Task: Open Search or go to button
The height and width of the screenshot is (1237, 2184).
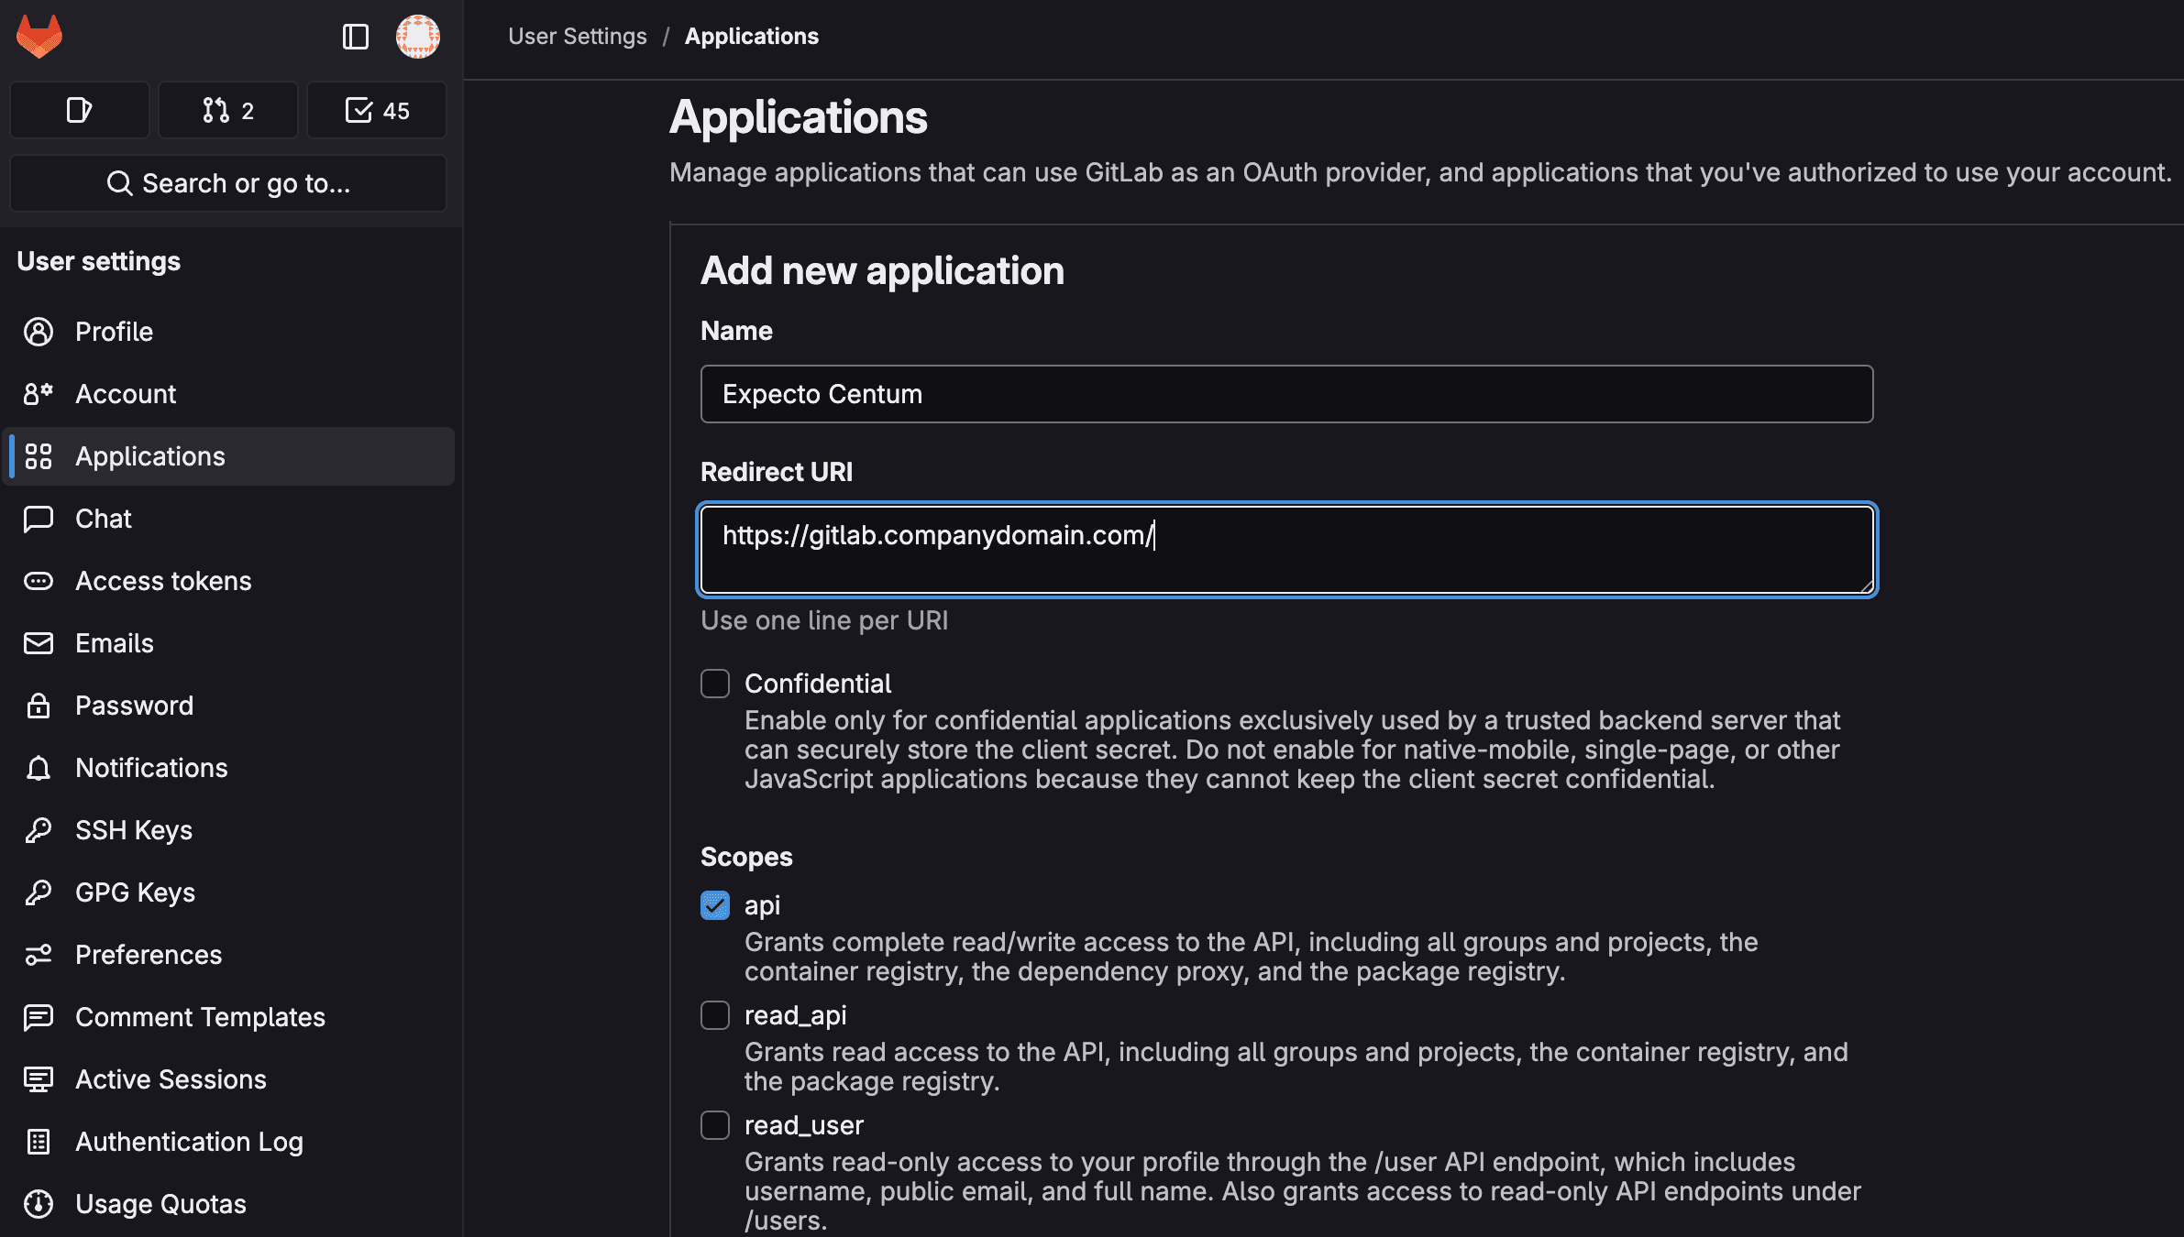Action: point(228,183)
